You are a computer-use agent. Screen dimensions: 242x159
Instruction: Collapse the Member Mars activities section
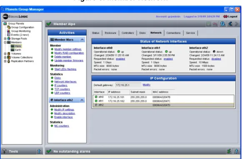click(x=82, y=40)
